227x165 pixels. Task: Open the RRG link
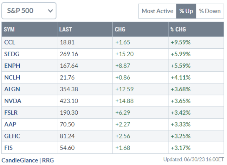pyautogui.click(x=48, y=160)
